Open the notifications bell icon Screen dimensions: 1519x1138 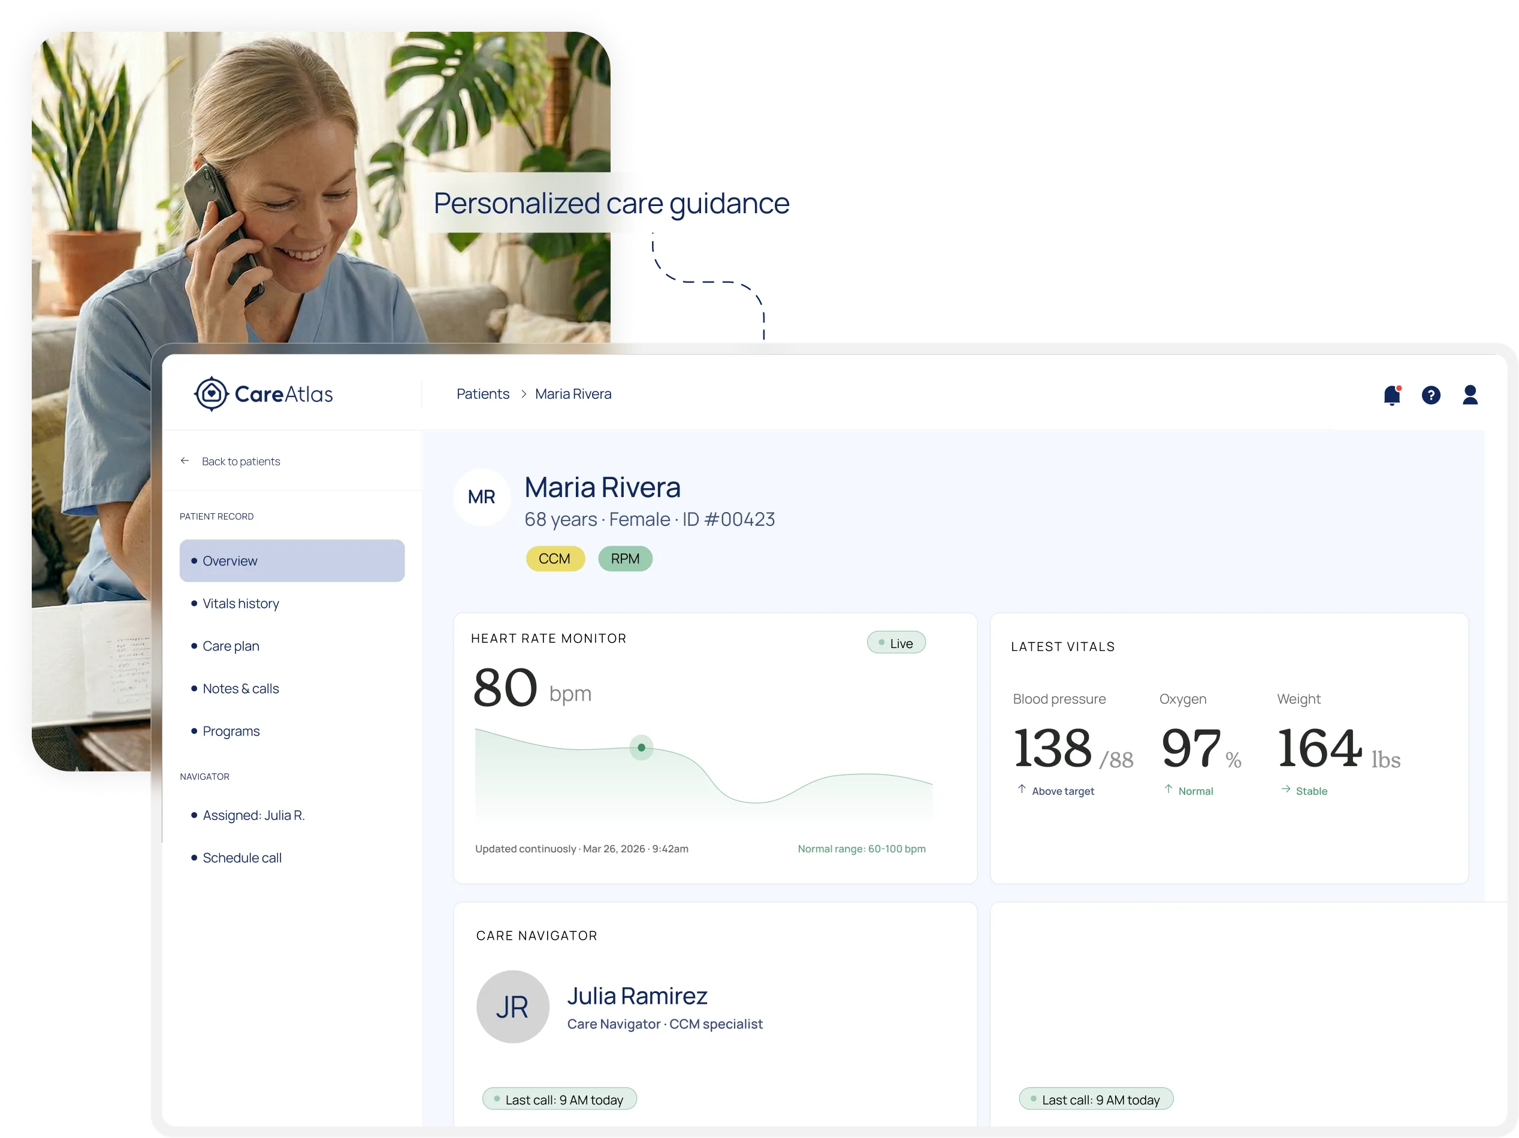pos(1391,395)
